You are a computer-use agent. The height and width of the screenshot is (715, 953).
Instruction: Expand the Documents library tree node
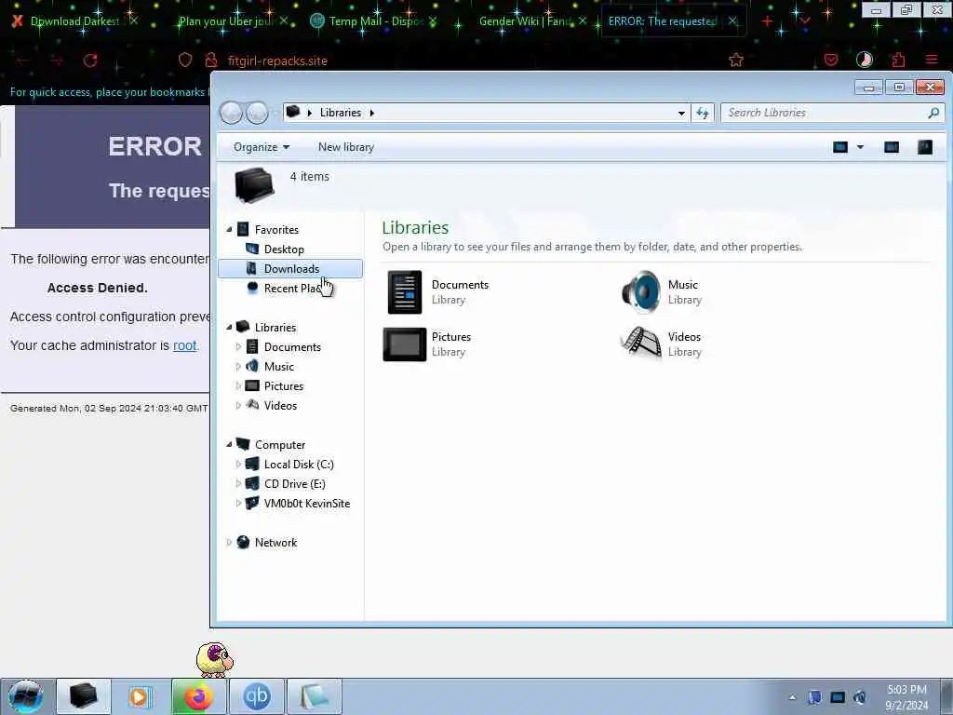coord(238,347)
